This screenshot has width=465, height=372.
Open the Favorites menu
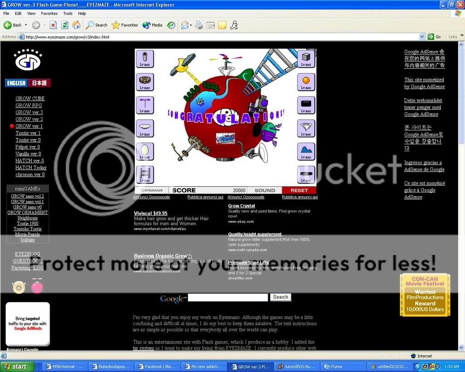[x=49, y=13]
